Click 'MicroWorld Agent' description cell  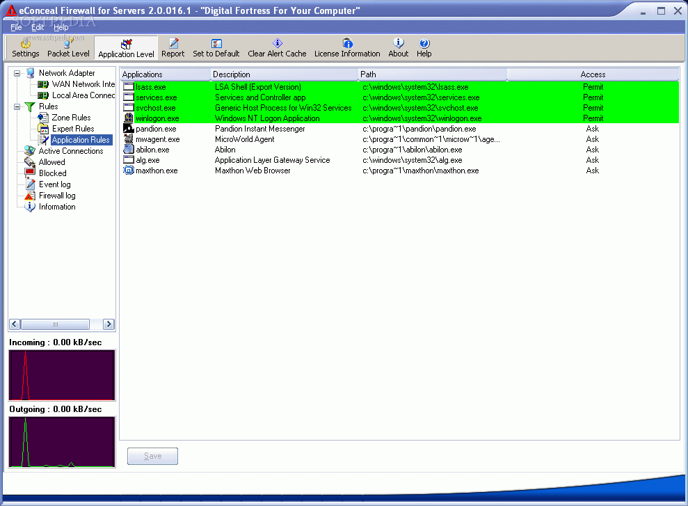tap(244, 139)
